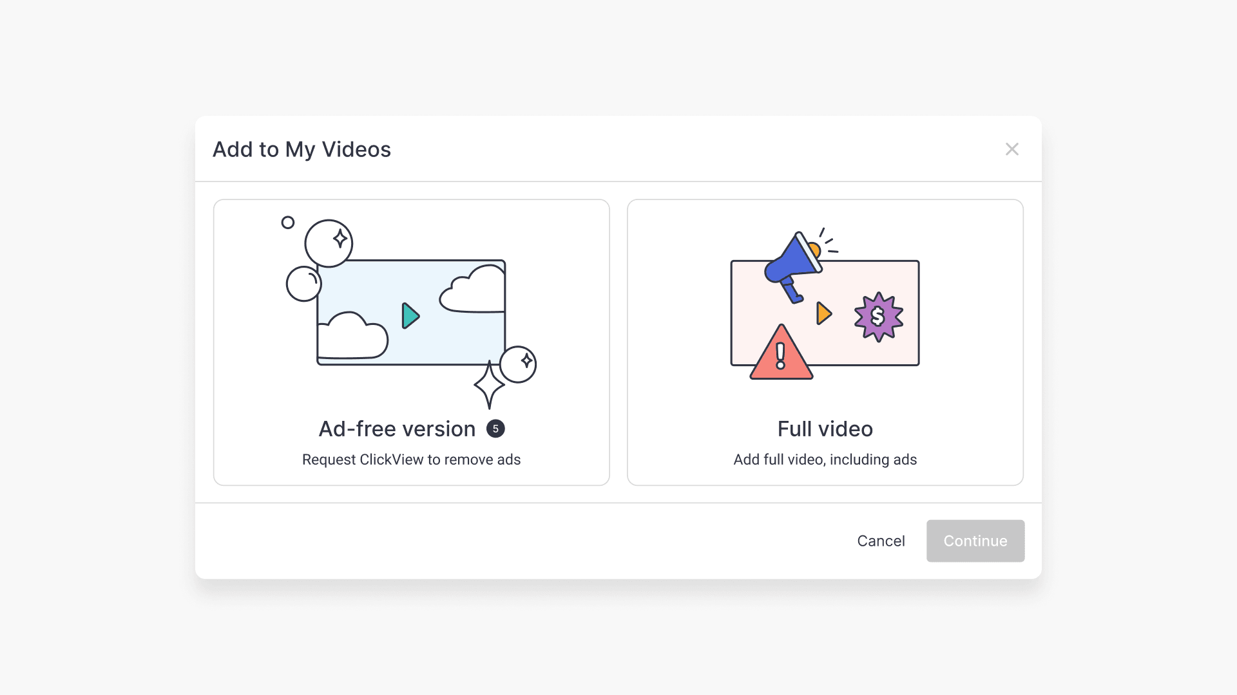Click the dark badge showing 5 next to Ad-free version
The image size is (1237, 695).
click(x=495, y=428)
